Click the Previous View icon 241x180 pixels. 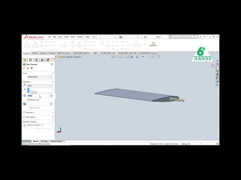point(120,57)
